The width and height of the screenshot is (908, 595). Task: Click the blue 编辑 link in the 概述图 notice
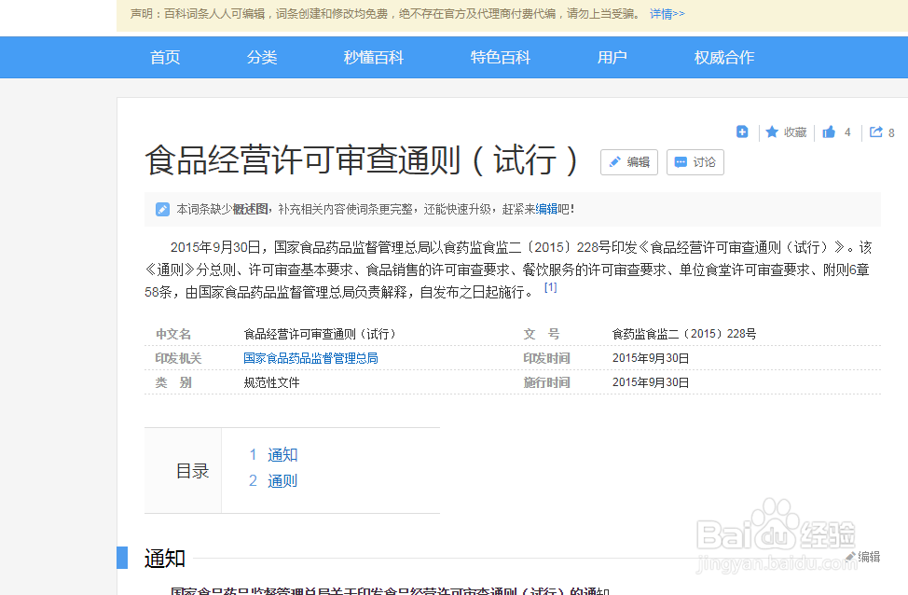coord(546,209)
